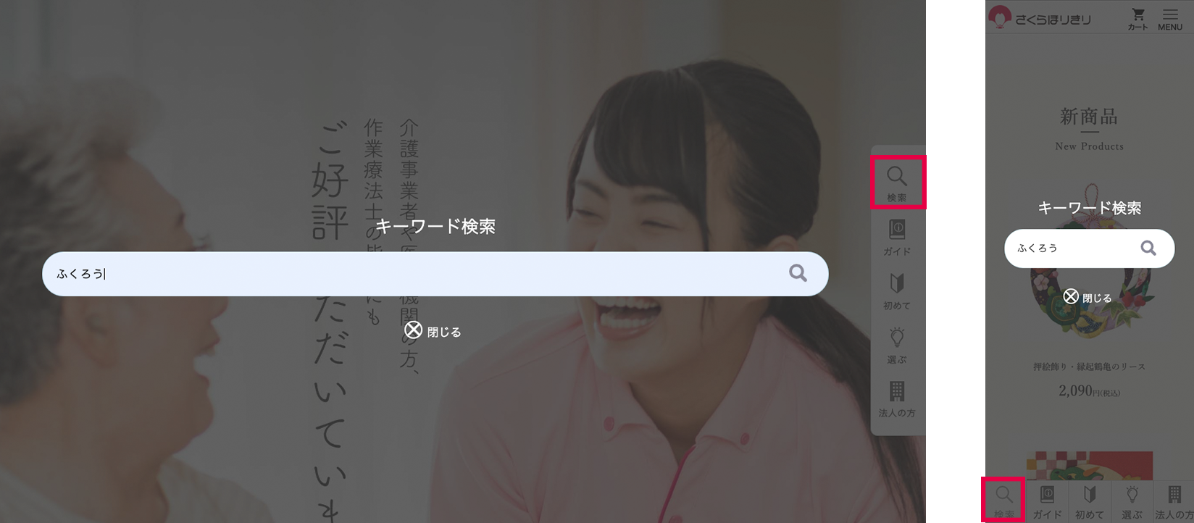Open 初めて in the desktop sidebar

click(897, 292)
